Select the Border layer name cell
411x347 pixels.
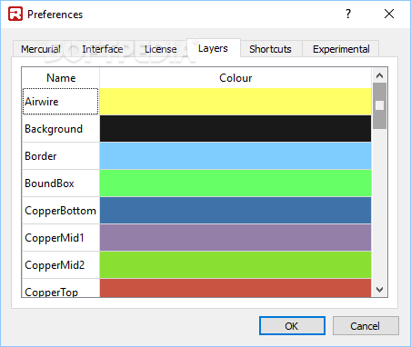[x=61, y=156]
